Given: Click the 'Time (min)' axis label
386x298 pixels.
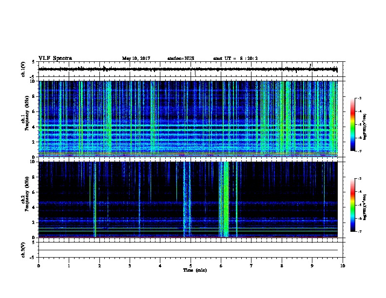Looking at the screenshot, I should 195,270.
